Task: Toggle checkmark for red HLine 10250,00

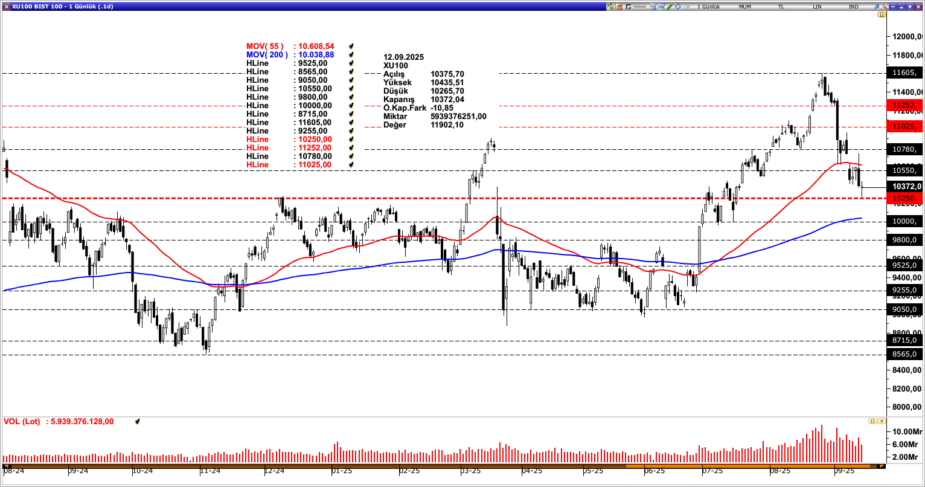Action: (351, 140)
